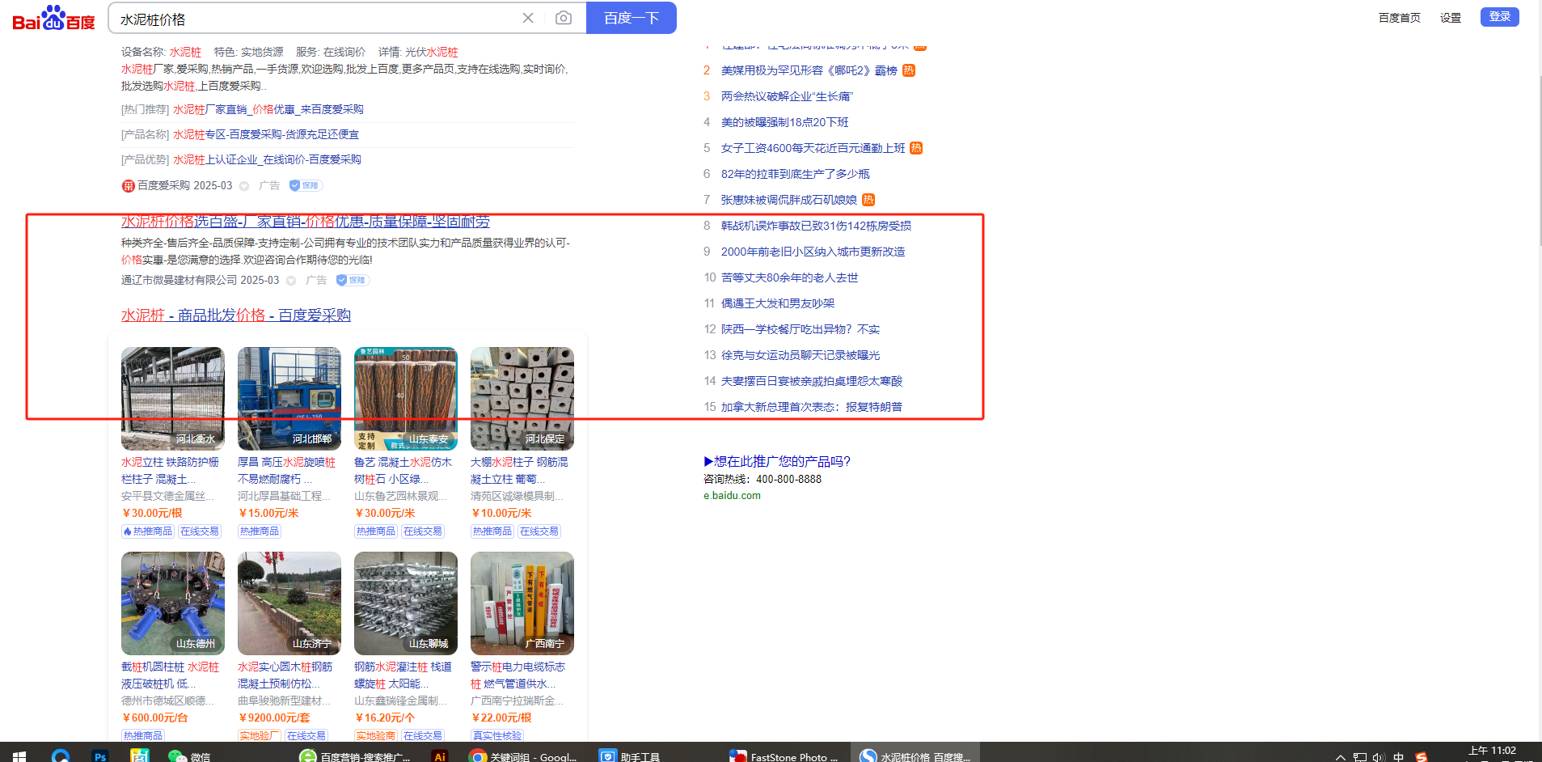Viewport: 1542px width, 762px height.
Task: Open the Windows Start menu
Action: 19,756
